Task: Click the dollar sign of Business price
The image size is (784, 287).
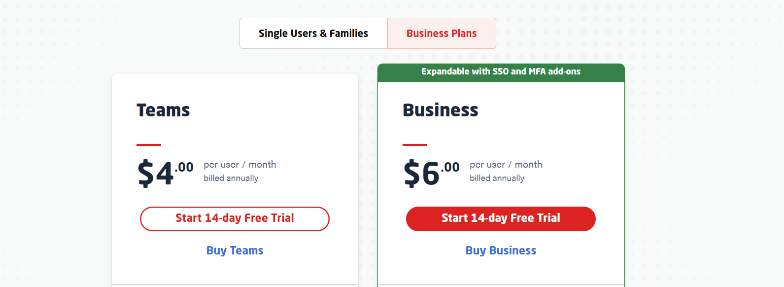Action: point(411,174)
